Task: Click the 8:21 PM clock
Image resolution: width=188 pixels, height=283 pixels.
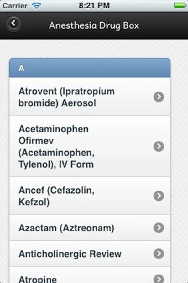Action: [x=94, y=5]
